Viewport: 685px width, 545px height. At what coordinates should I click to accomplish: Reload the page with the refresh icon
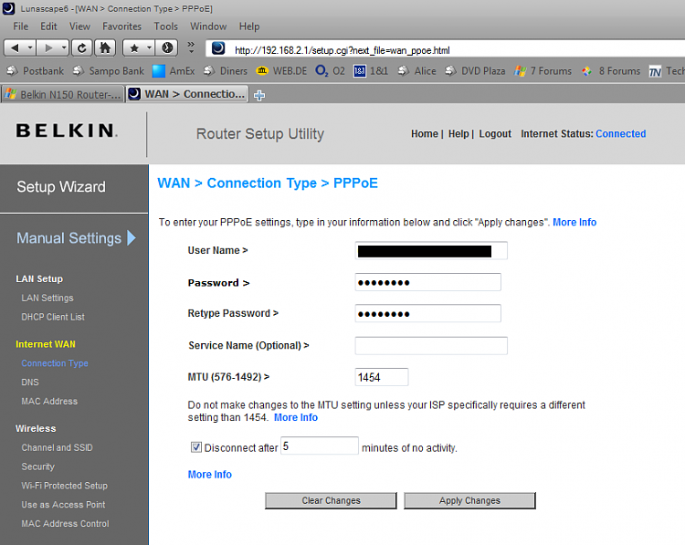[x=81, y=47]
